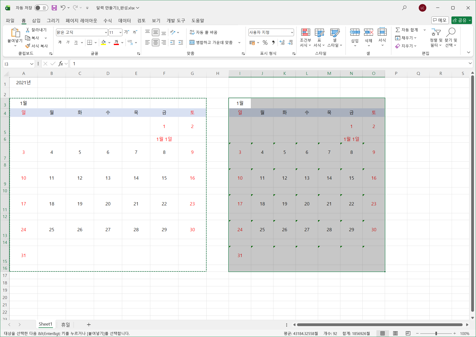This screenshot has width=476, height=337.
Task: Increase indent in alignment group
Action: click(x=181, y=43)
